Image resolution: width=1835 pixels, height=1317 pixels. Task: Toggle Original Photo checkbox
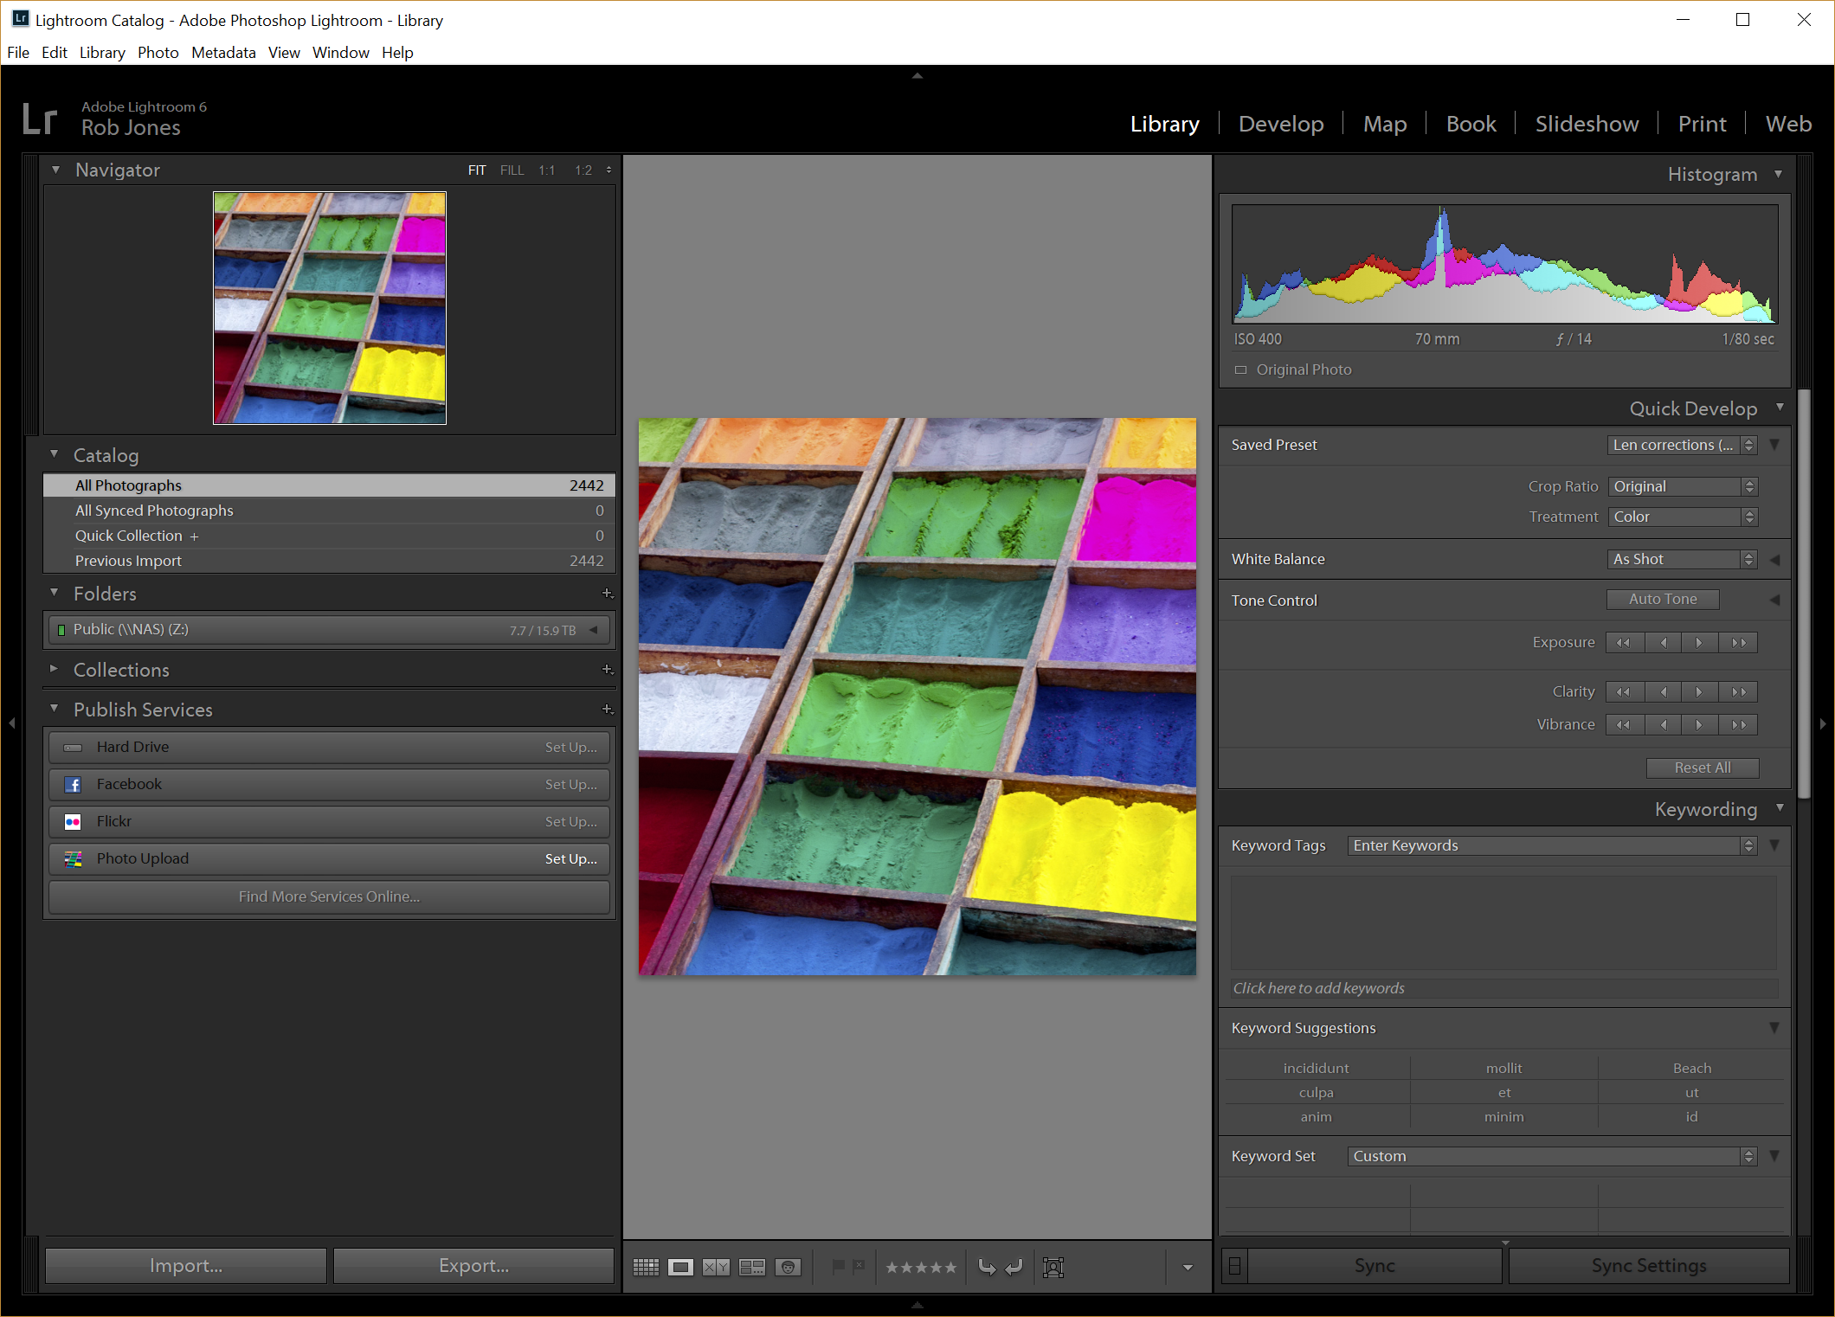(1240, 369)
